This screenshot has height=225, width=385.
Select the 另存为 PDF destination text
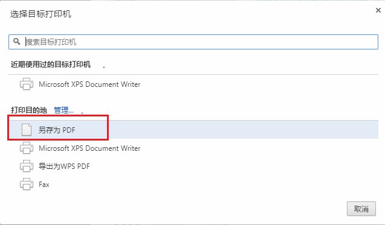(57, 130)
